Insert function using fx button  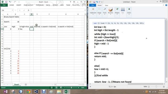pyautogui.click(x=29, y=10)
